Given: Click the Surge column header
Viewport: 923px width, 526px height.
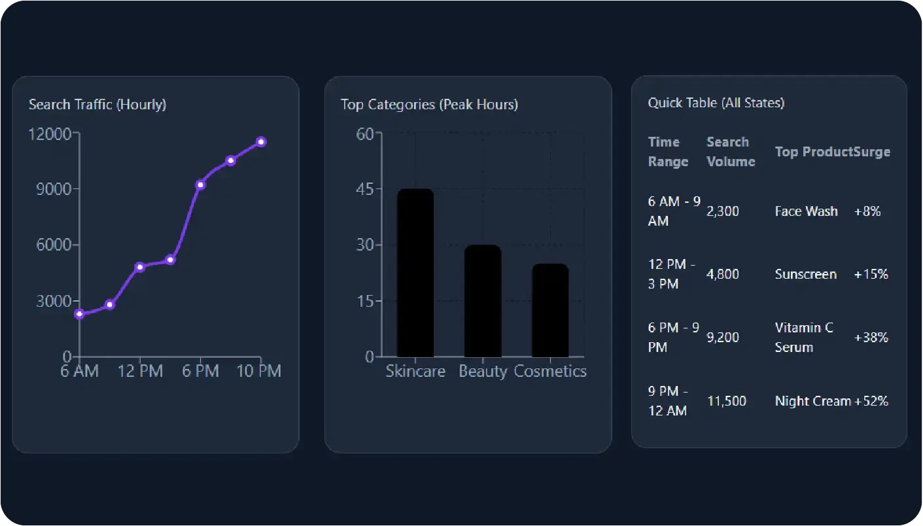Looking at the screenshot, I should 872,152.
